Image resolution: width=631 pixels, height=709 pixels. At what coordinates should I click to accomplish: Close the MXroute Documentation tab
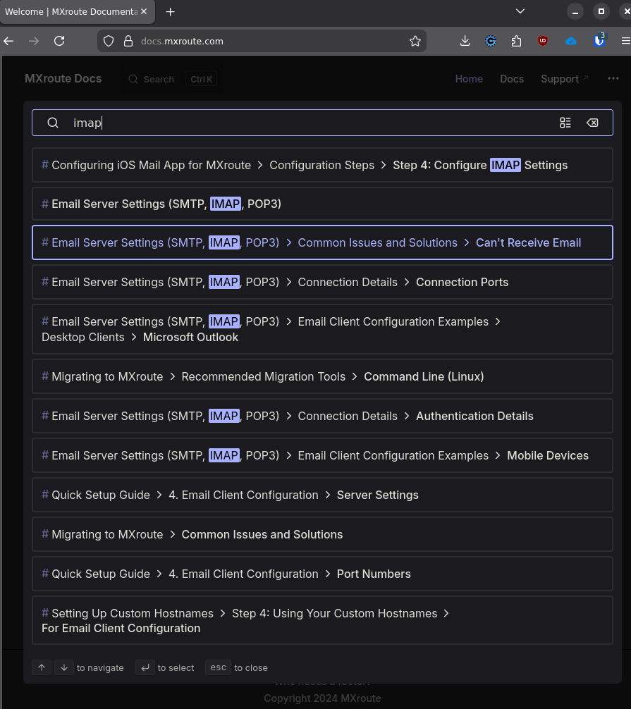tap(143, 12)
